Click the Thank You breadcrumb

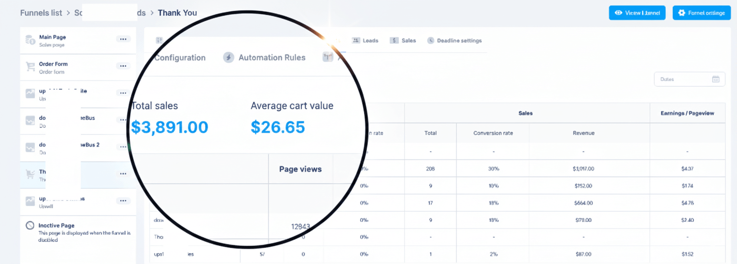[177, 13]
